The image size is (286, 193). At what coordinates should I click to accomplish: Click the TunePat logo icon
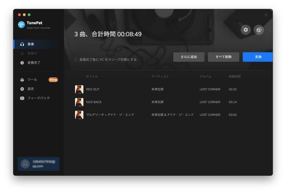tap(21, 25)
